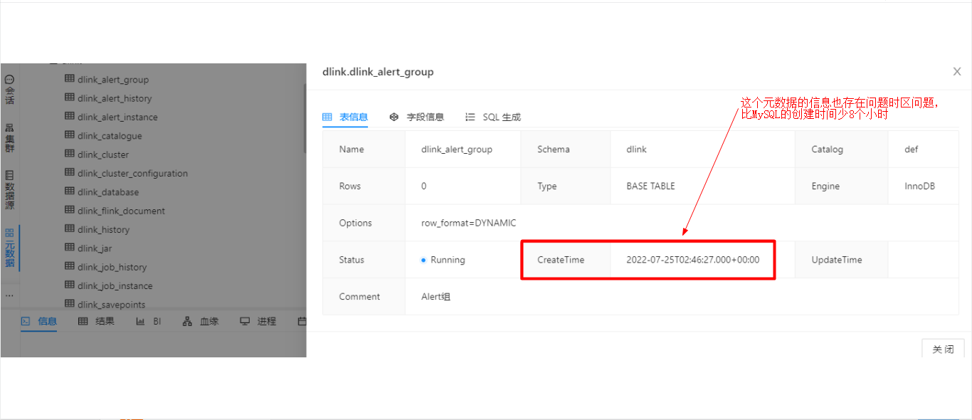The image size is (972, 420).
Task: Click table icon beside dlink_alert_group
Action: tap(70, 79)
